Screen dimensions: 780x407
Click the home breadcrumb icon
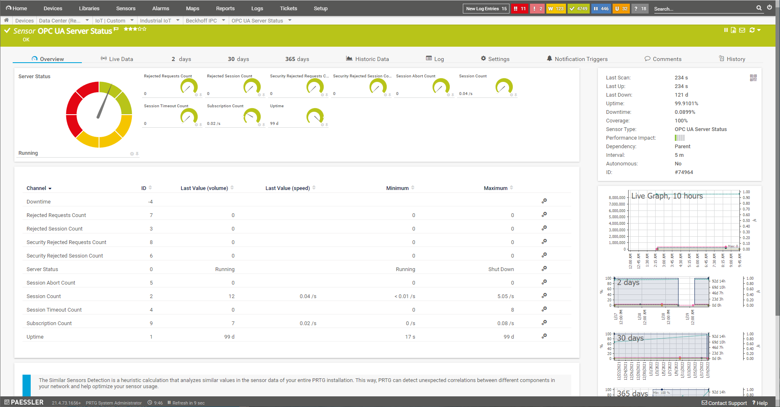(6, 20)
